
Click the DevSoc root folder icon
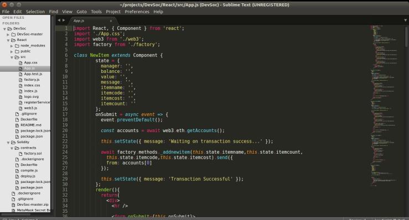[10, 28]
